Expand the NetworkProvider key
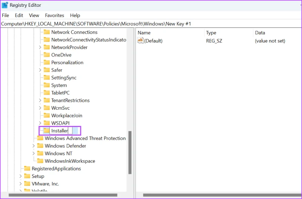 pos(40,47)
